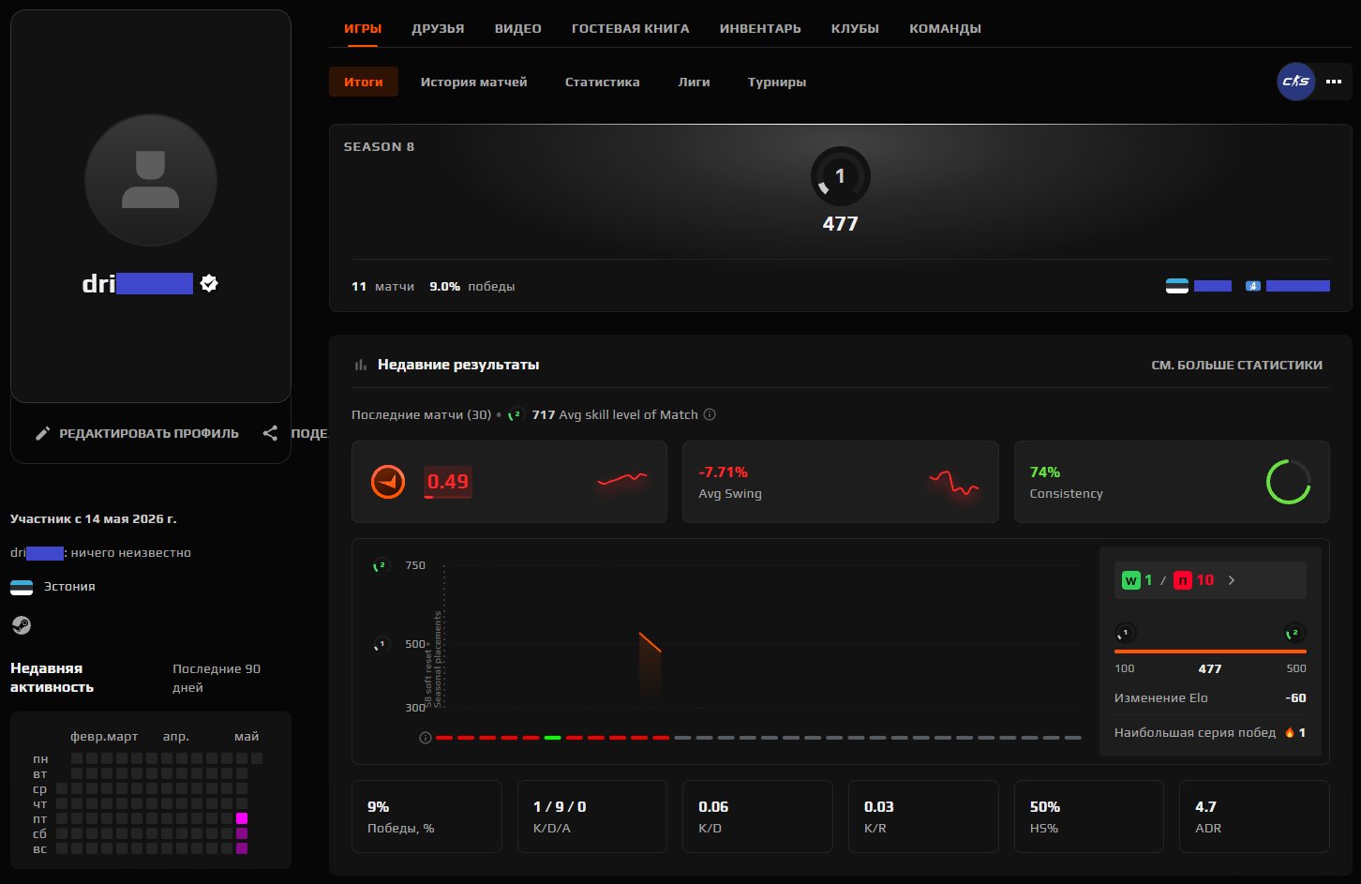Open the Consistency 74% card

[1172, 482]
